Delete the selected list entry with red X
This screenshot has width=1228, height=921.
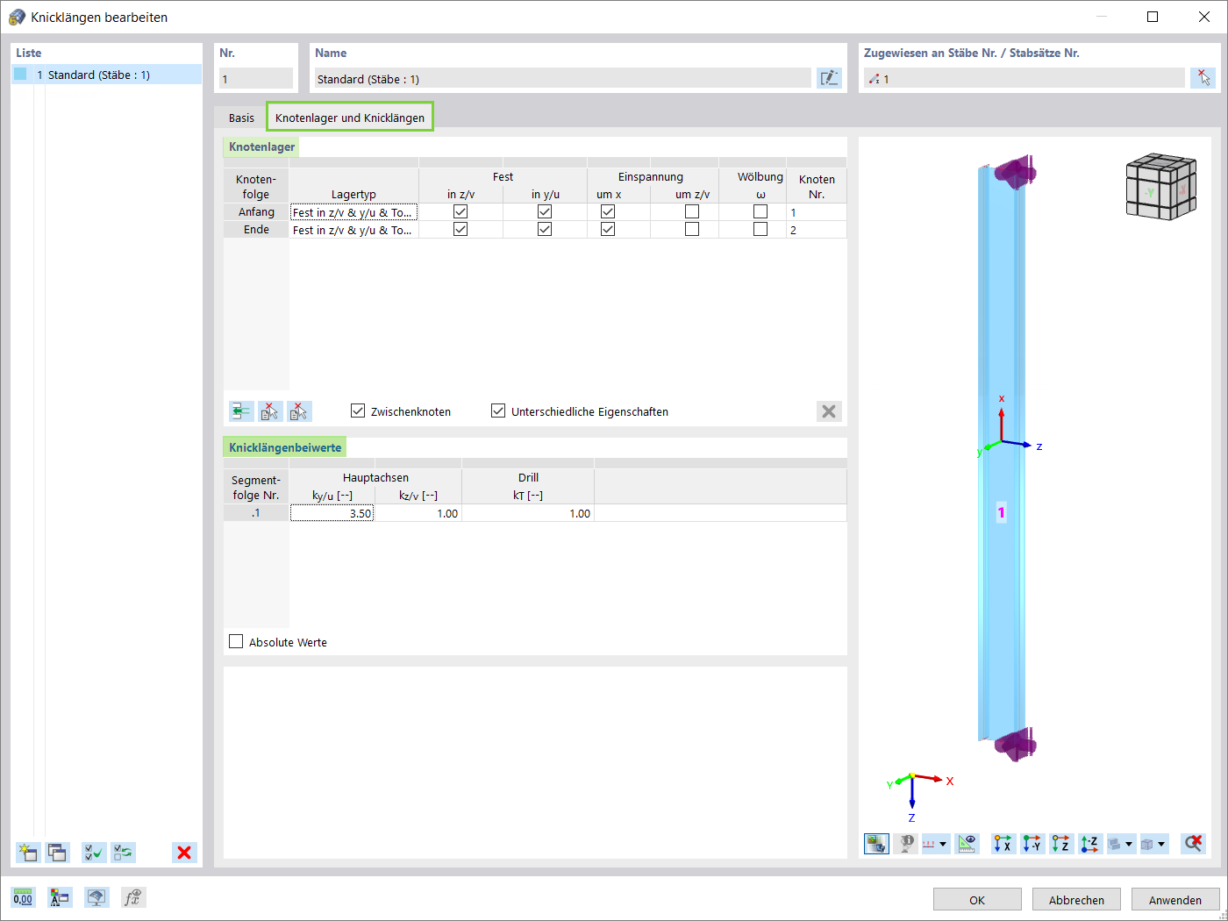click(184, 852)
